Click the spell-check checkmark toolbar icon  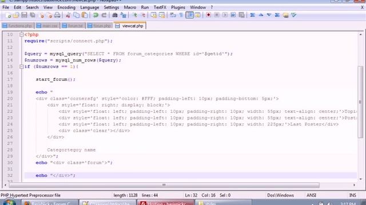[x=293, y=15]
